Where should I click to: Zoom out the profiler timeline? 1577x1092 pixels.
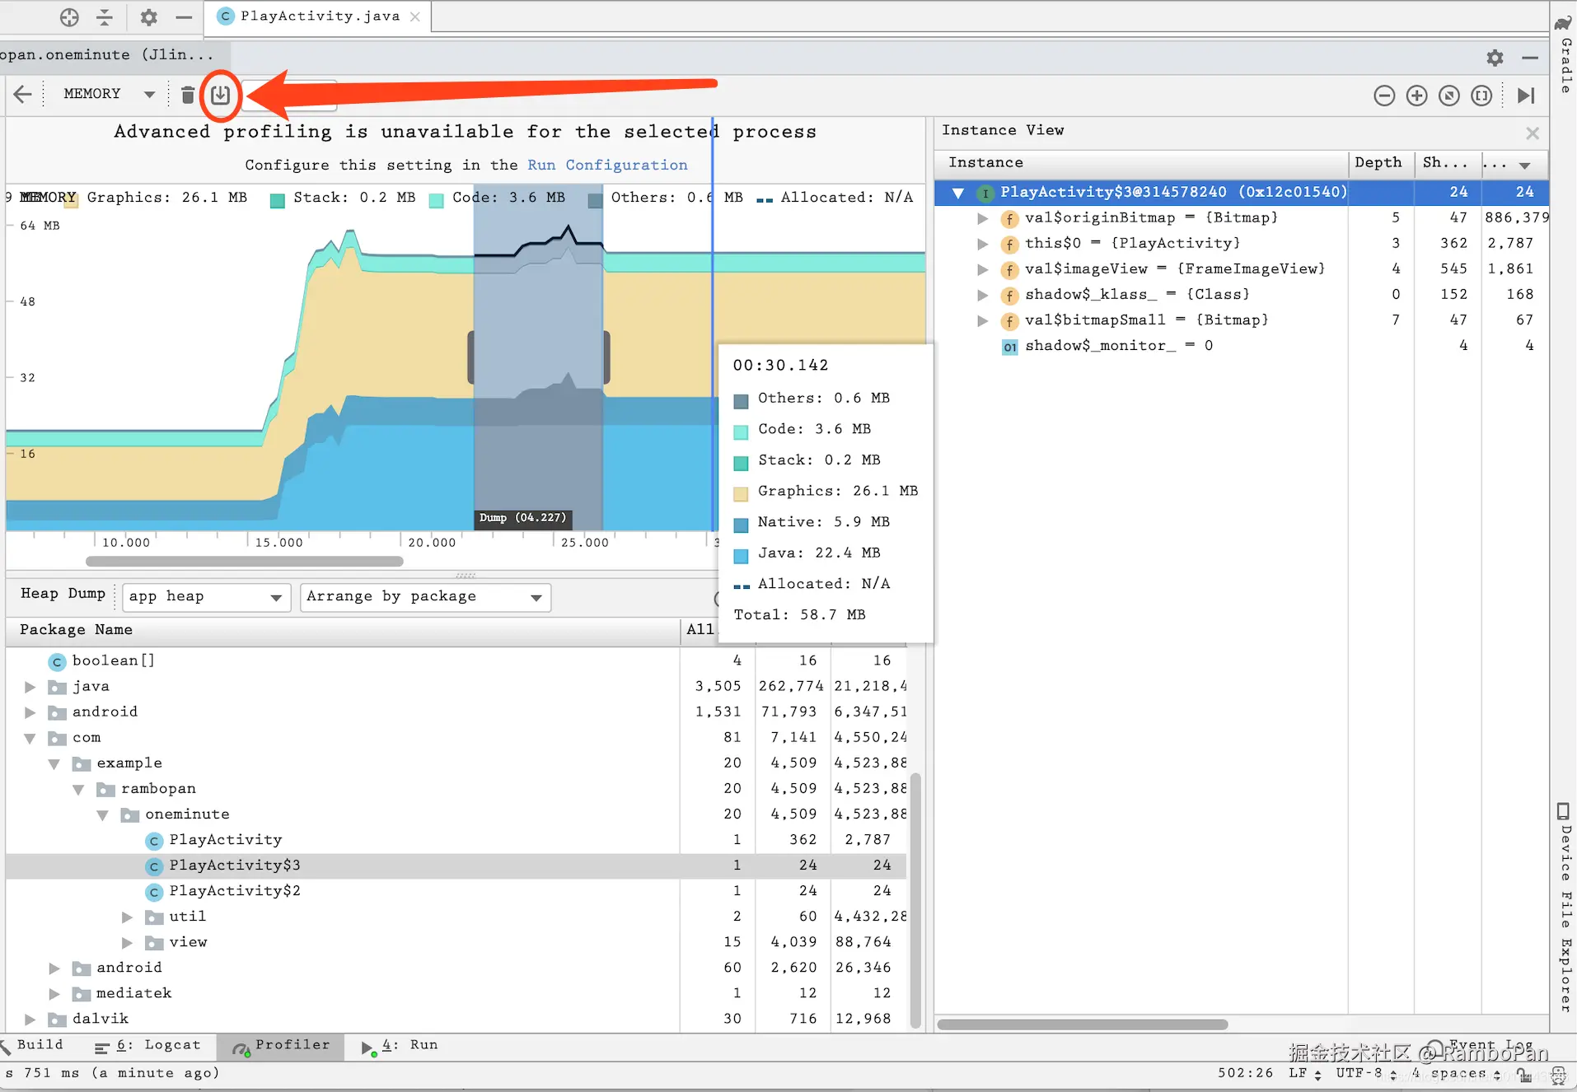point(1384,96)
